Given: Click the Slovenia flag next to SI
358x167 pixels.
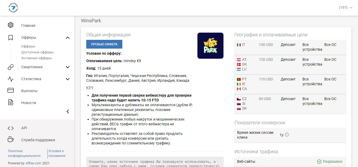Looking at the screenshot, I should click(x=239, y=104).
